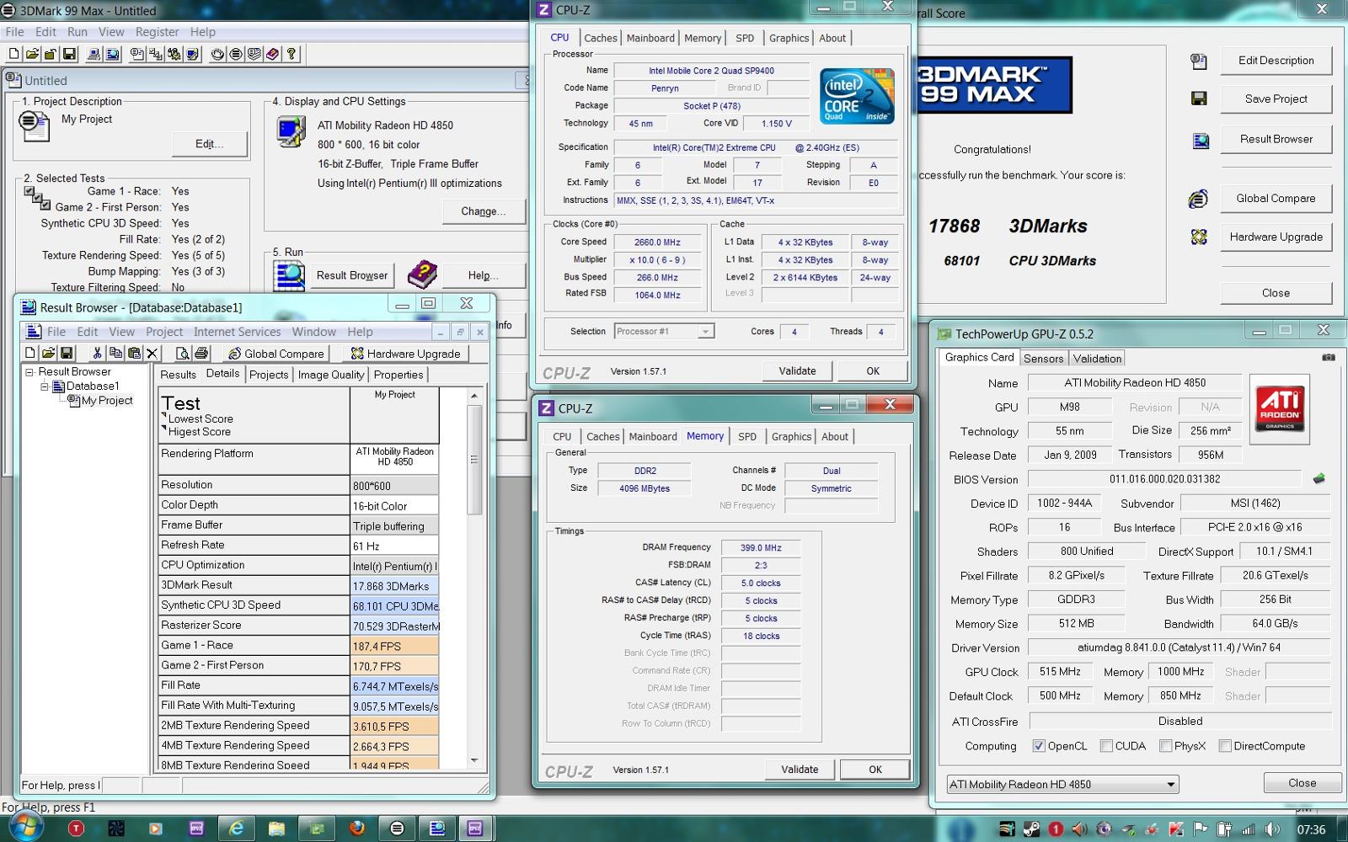The height and width of the screenshot is (842, 1348).
Task: Click the Global Compare toolbar button in Result Browser
Action: (276, 353)
